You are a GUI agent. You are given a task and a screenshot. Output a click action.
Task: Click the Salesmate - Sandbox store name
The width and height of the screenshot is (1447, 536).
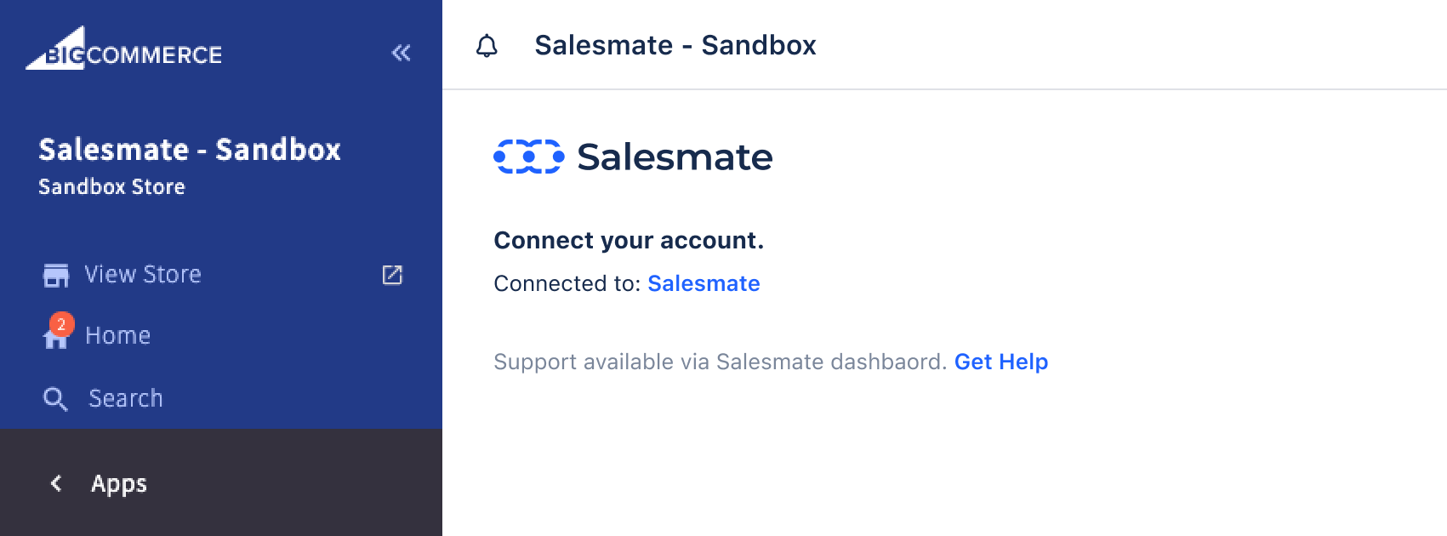(x=190, y=150)
